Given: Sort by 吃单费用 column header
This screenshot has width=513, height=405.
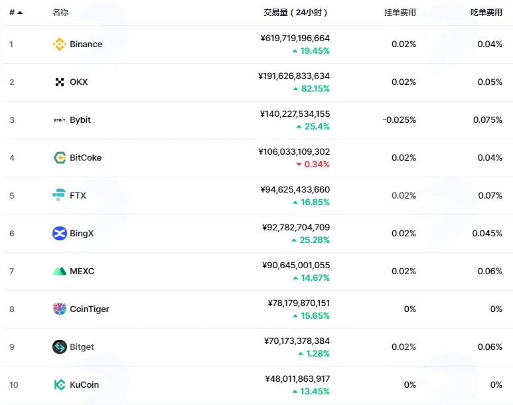Looking at the screenshot, I should (486, 13).
